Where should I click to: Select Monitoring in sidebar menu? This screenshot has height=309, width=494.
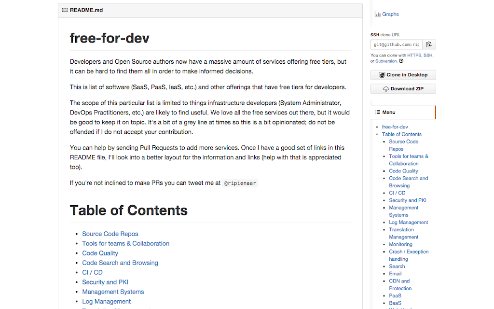coord(400,244)
